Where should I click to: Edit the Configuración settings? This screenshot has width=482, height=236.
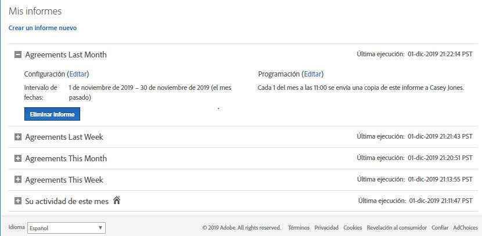[x=79, y=74]
